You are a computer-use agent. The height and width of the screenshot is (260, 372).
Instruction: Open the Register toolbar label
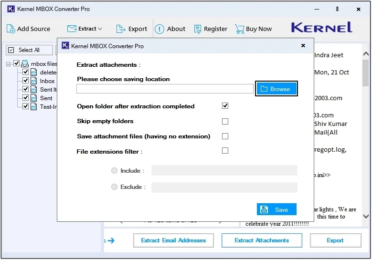(215, 29)
